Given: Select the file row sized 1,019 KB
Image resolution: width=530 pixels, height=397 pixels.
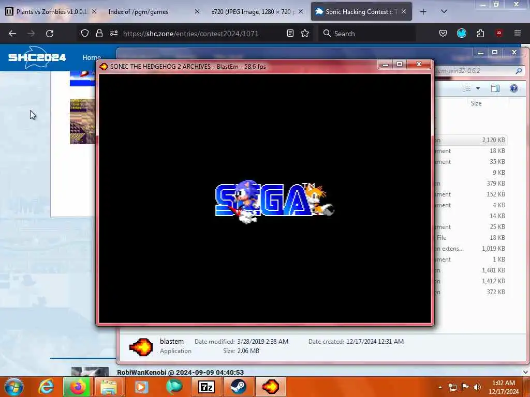Looking at the screenshot, I should [x=470, y=249].
